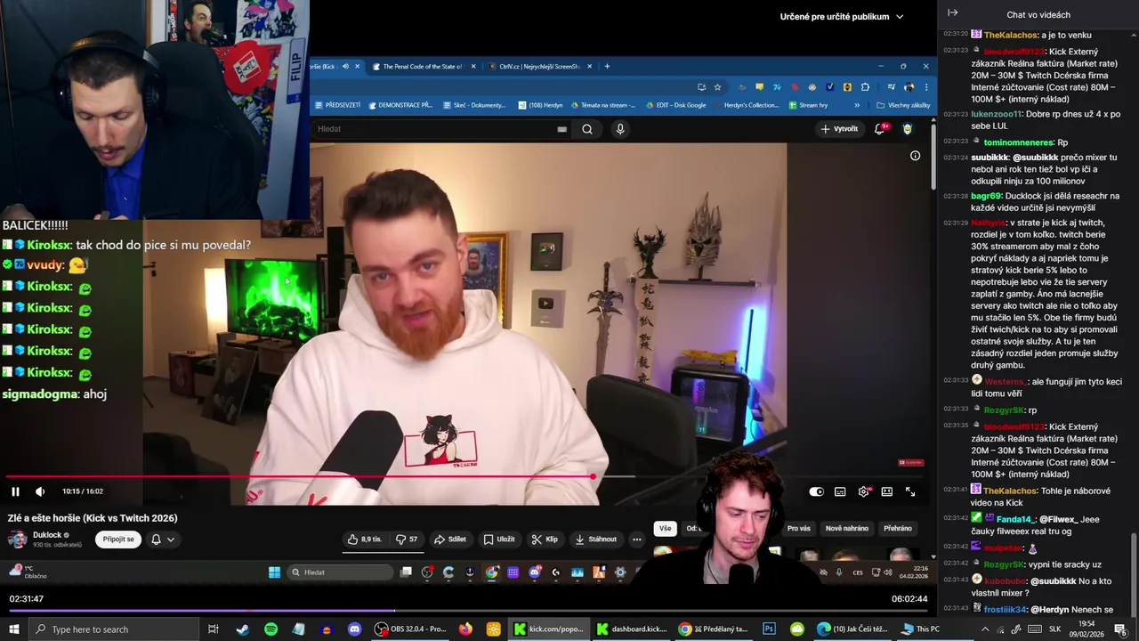Mute the playing Kick browser tab speaker
Viewport: 1139px width, 641px height.
point(345,66)
